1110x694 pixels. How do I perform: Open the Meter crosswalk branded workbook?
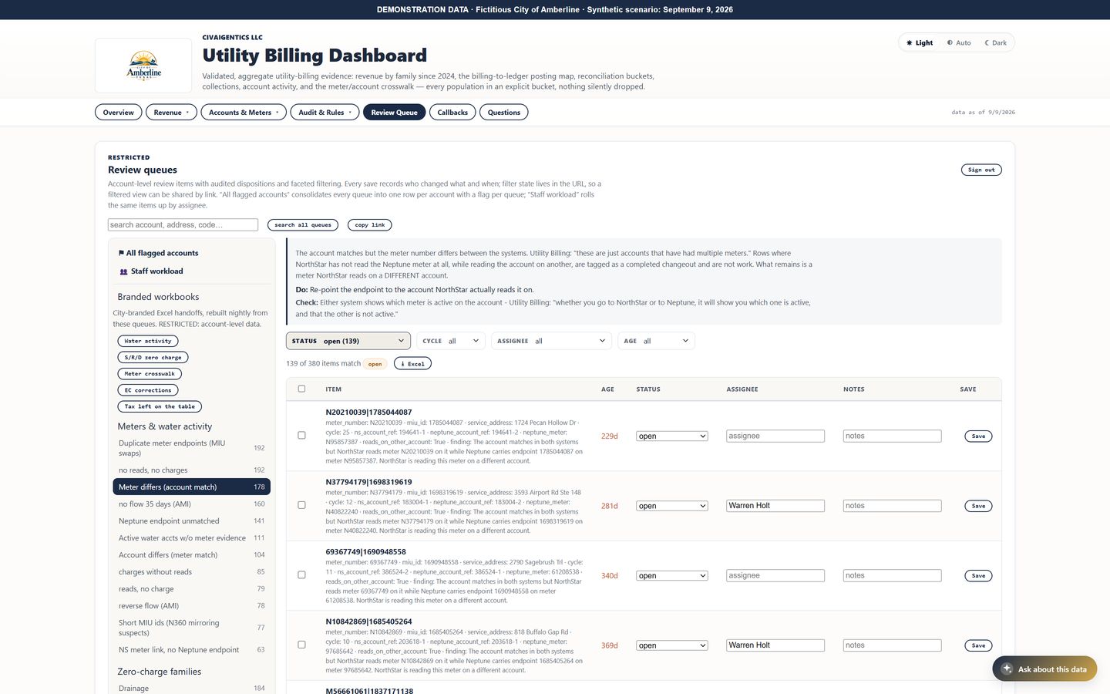[x=150, y=374]
